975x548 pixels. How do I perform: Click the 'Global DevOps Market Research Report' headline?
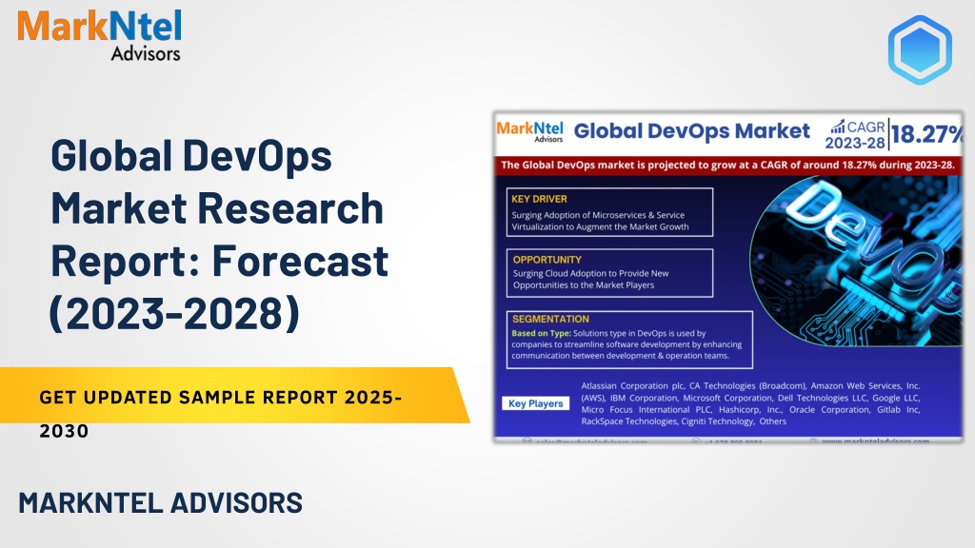219,234
